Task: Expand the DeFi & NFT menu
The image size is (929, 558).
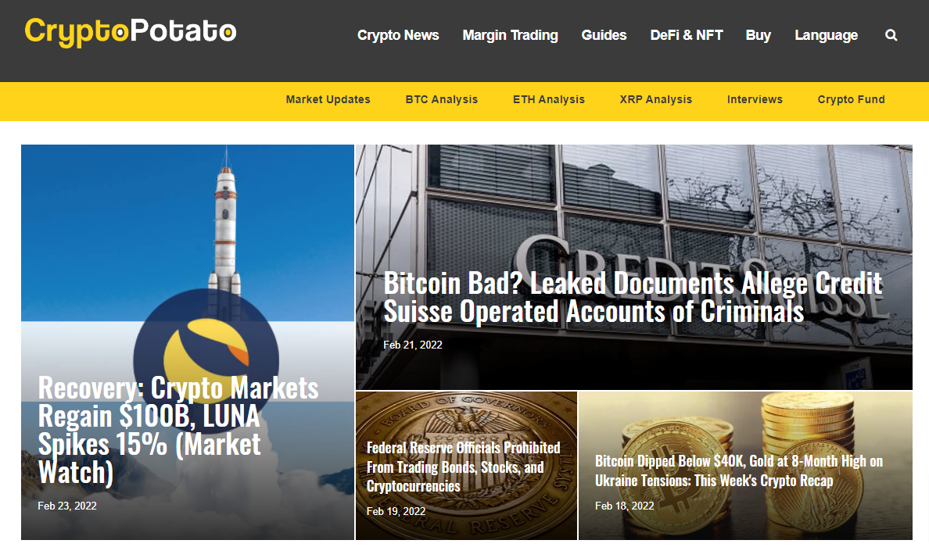Action: click(x=686, y=35)
